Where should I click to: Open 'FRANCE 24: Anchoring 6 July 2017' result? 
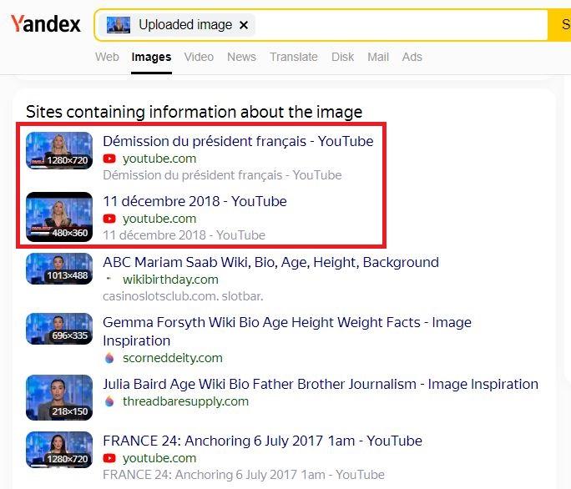262,441
